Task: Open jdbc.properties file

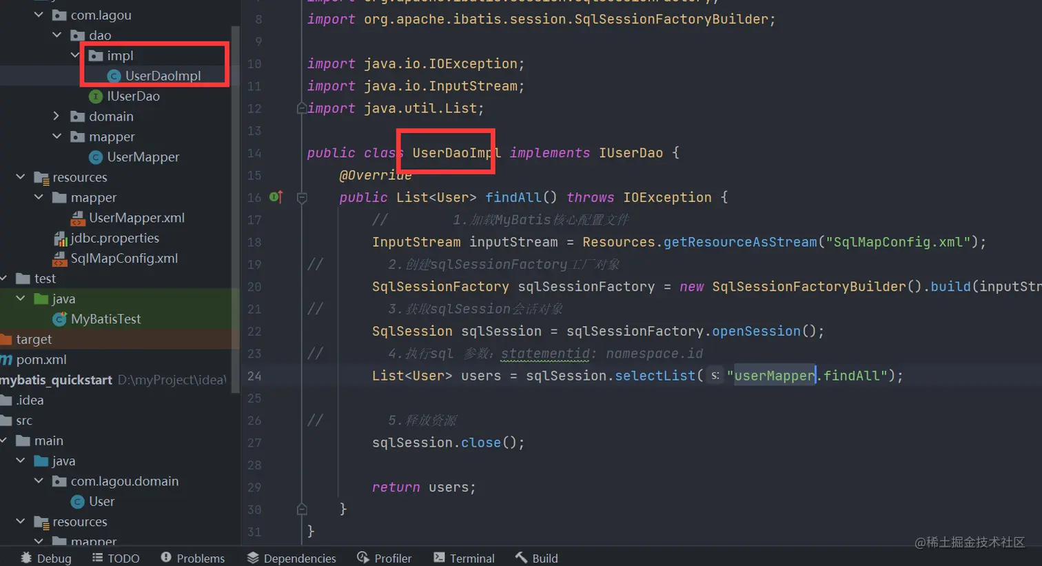Action: (x=114, y=238)
